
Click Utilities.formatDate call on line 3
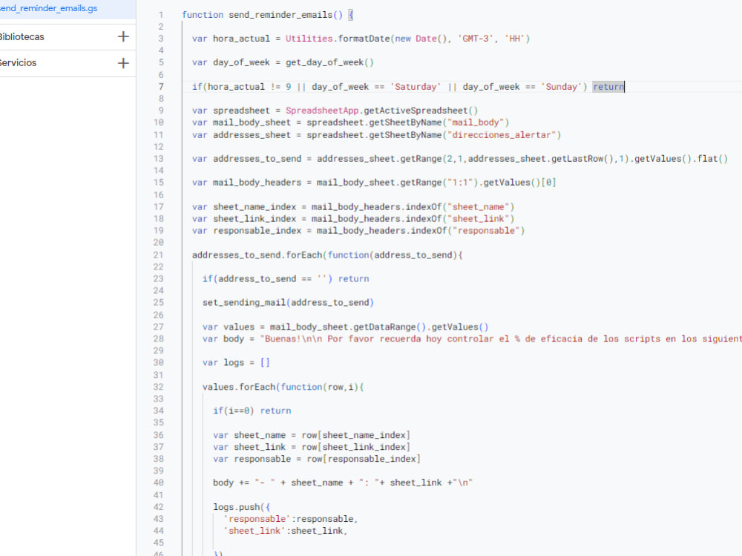click(x=338, y=39)
